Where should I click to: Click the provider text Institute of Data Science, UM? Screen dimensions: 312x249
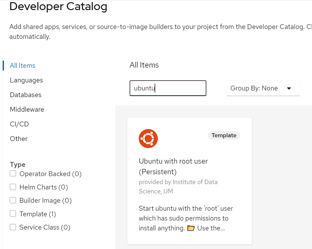point(178,186)
